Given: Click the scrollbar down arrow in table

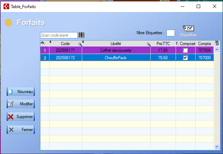Looking at the screenshot, I should (x=217, y=147).
